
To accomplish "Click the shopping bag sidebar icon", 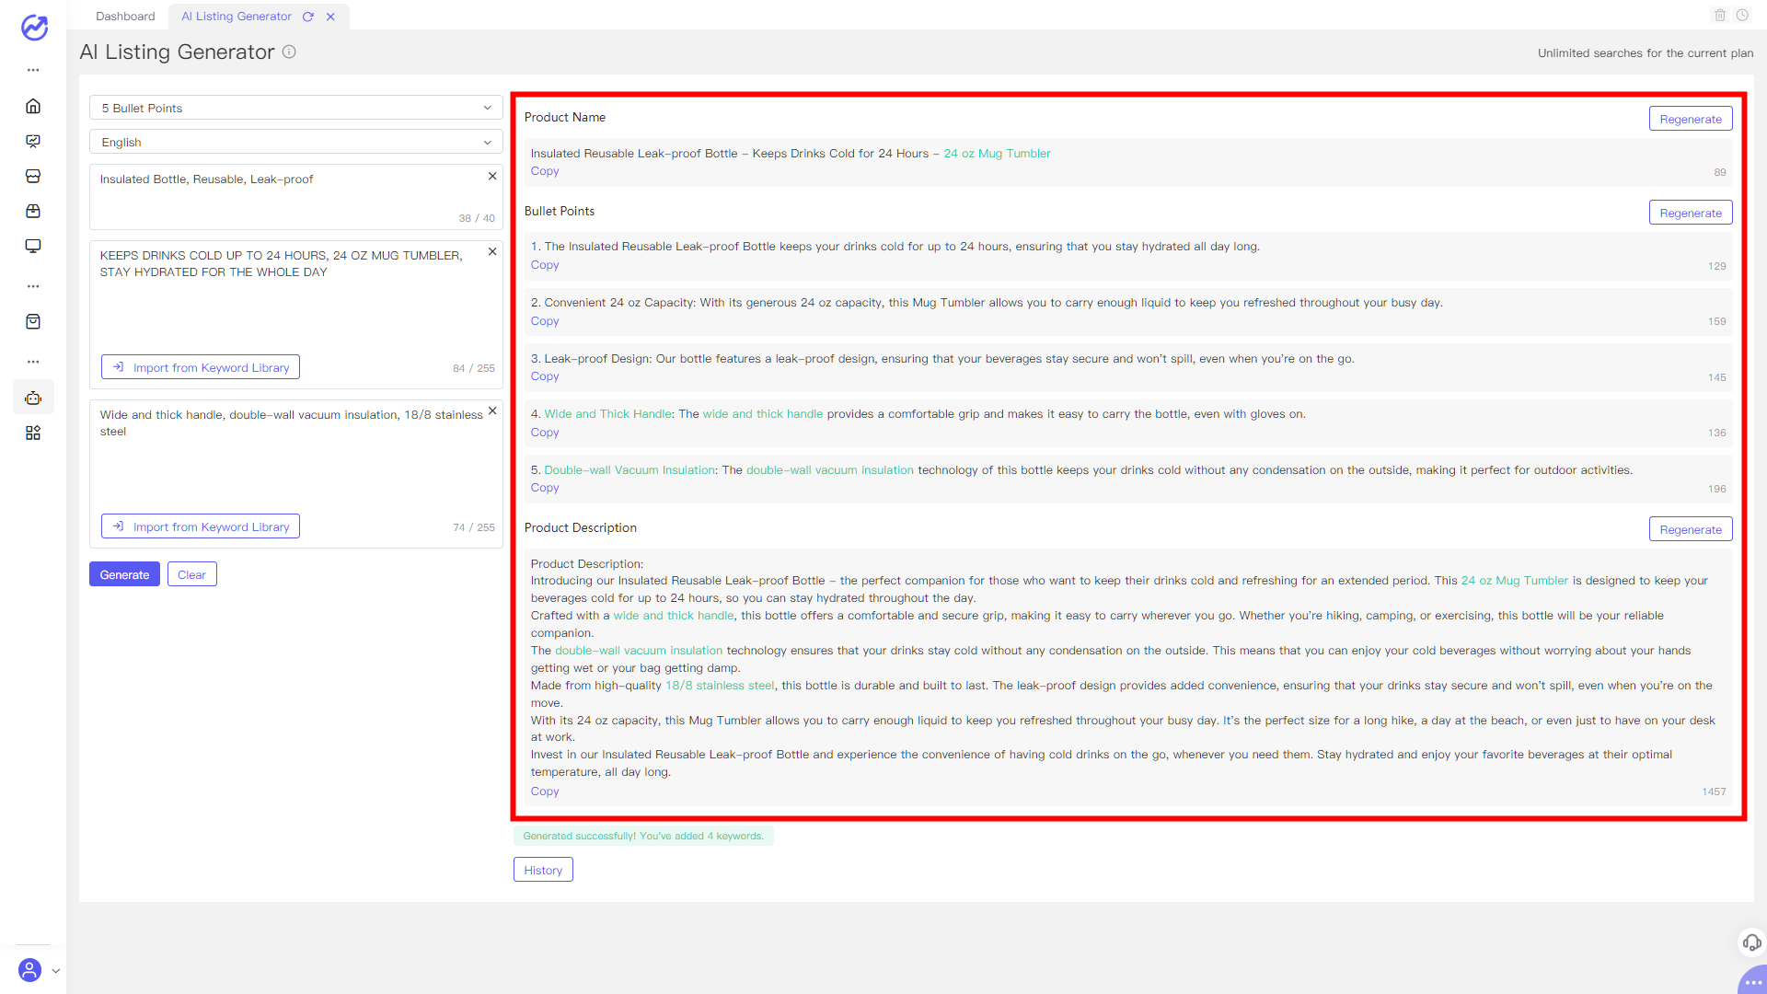I will (33, 321).
